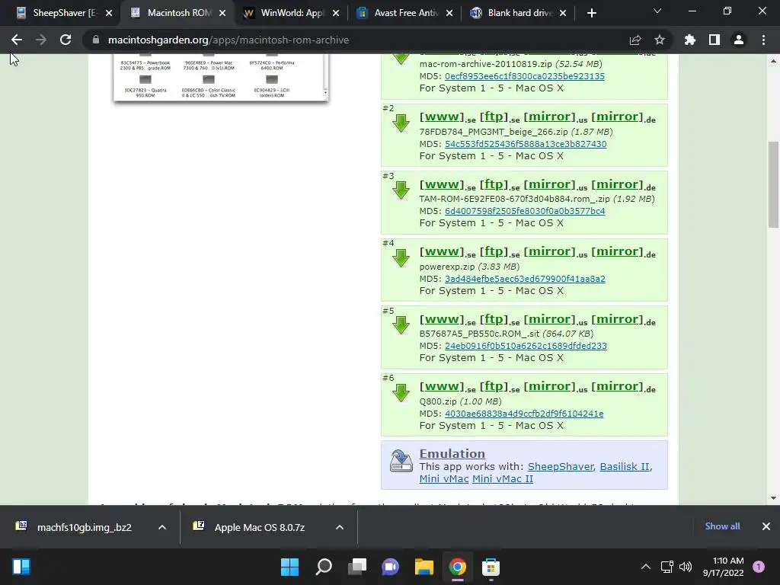The height and width of the screenshot is (585, 780).
Task: Open File Explorer from taskbar
Action: (x=424, y=567)
